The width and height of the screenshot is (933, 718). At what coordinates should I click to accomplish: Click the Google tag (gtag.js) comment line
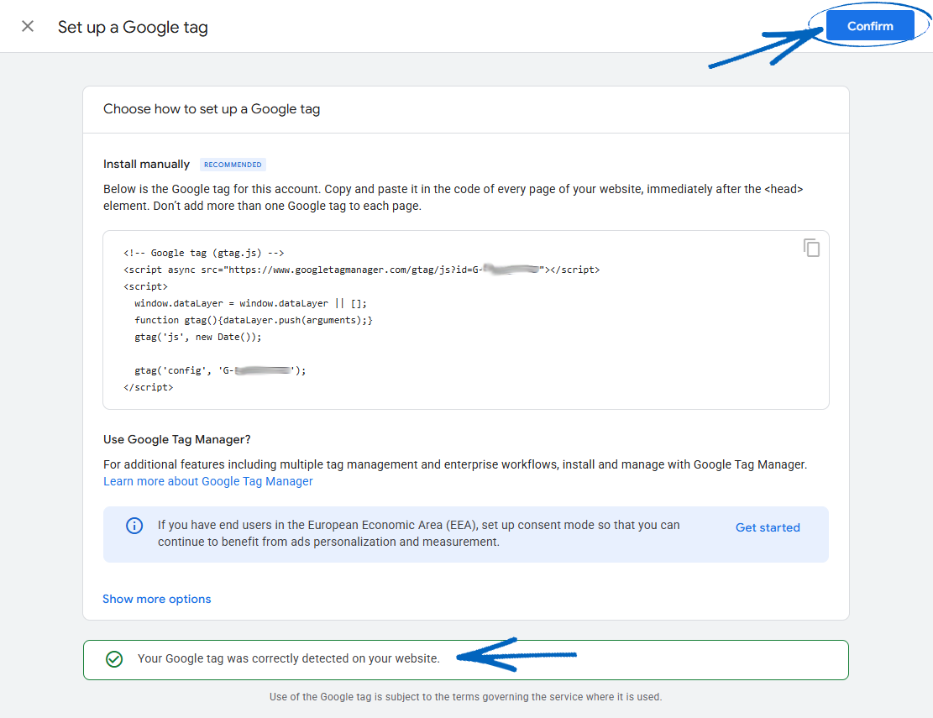(x=203, y=253)
